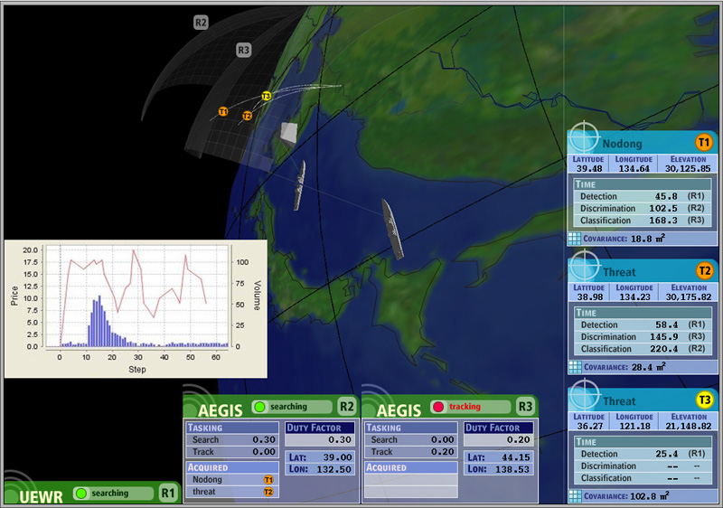The width and height of the screenshot is (723, 508).
Task: Select the lower ship model on the map
Action: coord(392,229)
